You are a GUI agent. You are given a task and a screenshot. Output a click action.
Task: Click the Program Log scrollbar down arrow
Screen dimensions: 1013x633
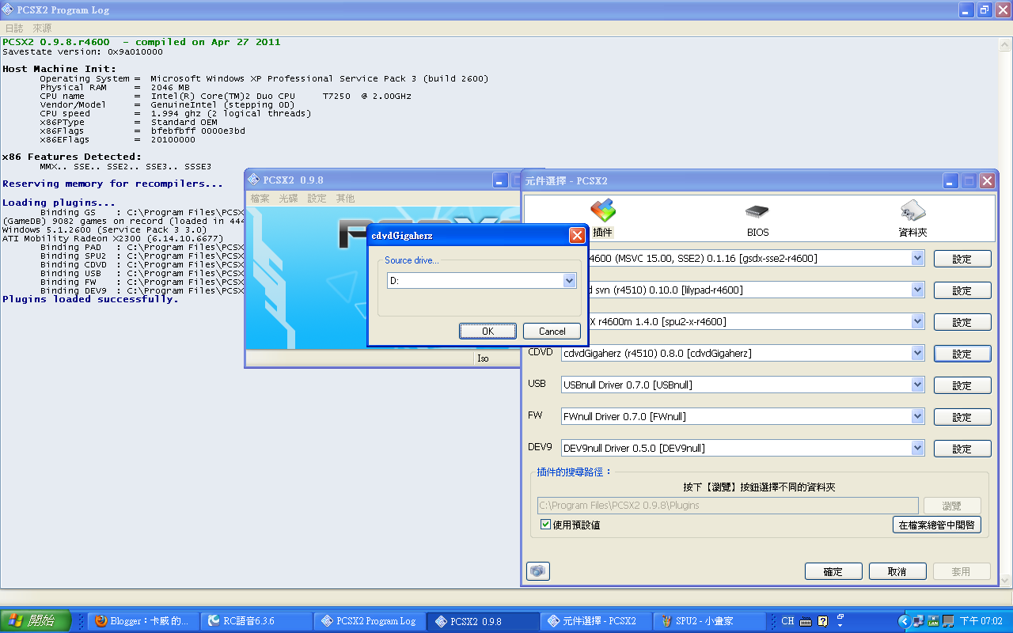coord(1006,582)
